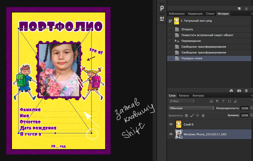Click the lock image pixels brush icon
Image resolution: width=253 pixels, height=161 pixels.
tap(192, 115)
